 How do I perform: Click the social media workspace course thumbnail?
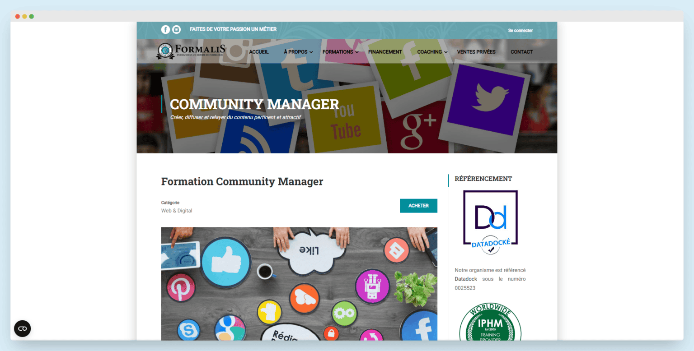[299, 284]
